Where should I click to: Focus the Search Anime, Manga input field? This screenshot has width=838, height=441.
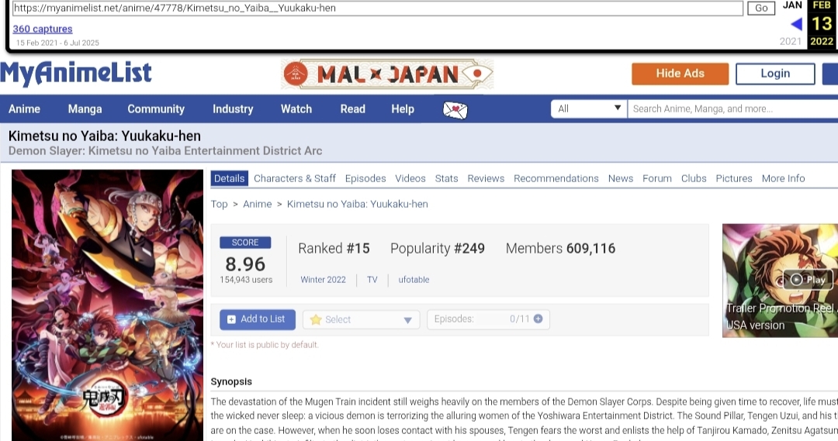click(x=729, y=109)
